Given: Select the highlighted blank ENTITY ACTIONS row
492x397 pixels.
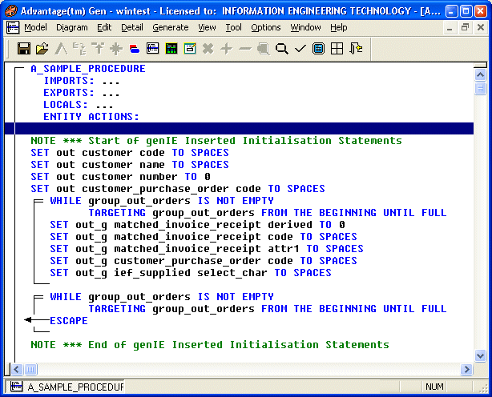Looking at the screenshot, I should 240,128.
